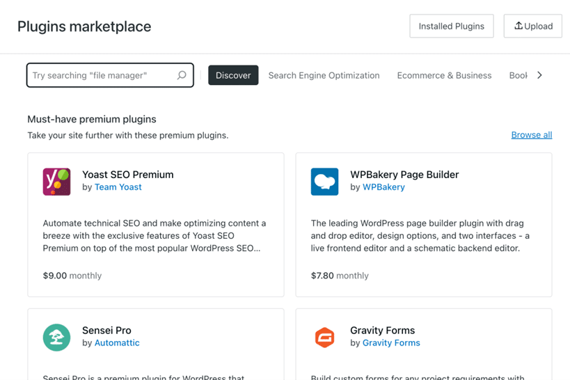Click the Sensei Pro bonsai logo
Screen dimensions: 570x380
[x=56, y=338]
